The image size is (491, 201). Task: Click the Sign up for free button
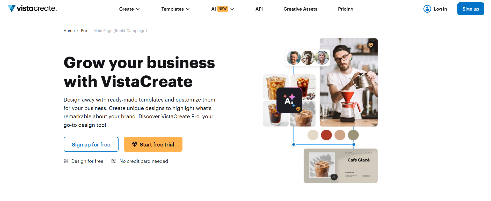pyautogui.click(x=91, y=144)
